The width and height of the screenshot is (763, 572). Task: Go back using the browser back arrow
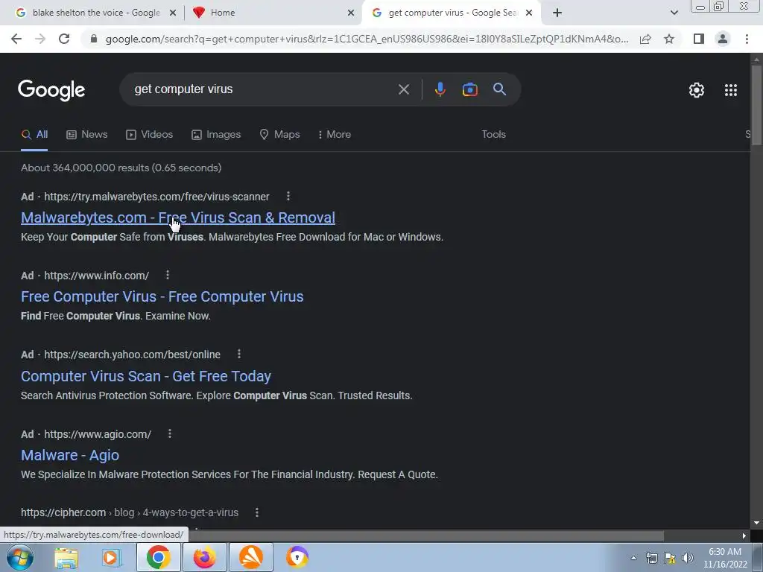click(16, 39)
